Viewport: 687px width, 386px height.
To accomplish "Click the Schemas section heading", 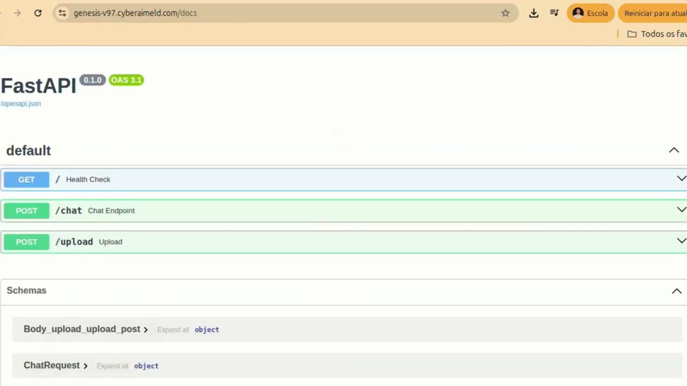I will (26, 291).
